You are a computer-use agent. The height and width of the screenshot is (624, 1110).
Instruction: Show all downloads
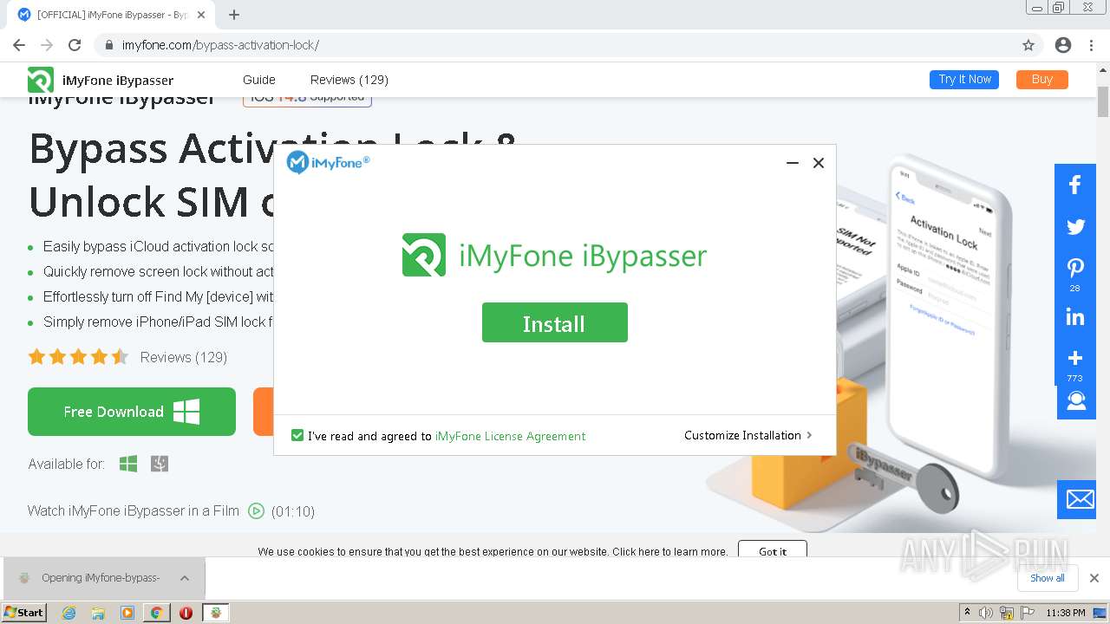point(1048,578)
